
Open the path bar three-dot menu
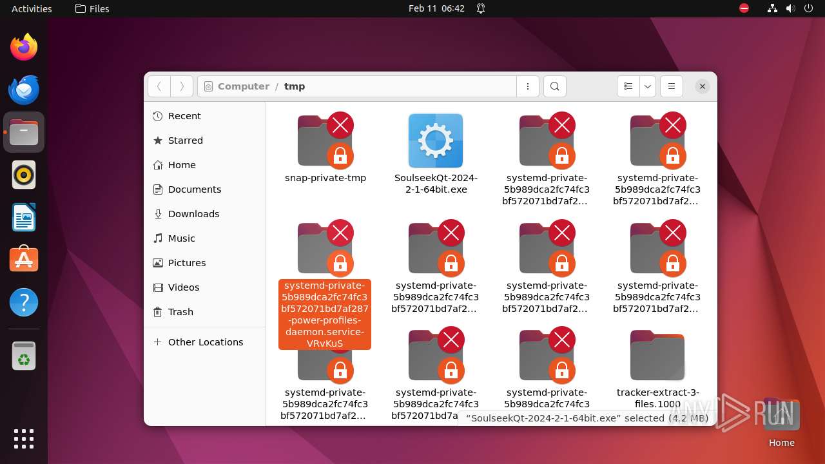coord(528,86)
